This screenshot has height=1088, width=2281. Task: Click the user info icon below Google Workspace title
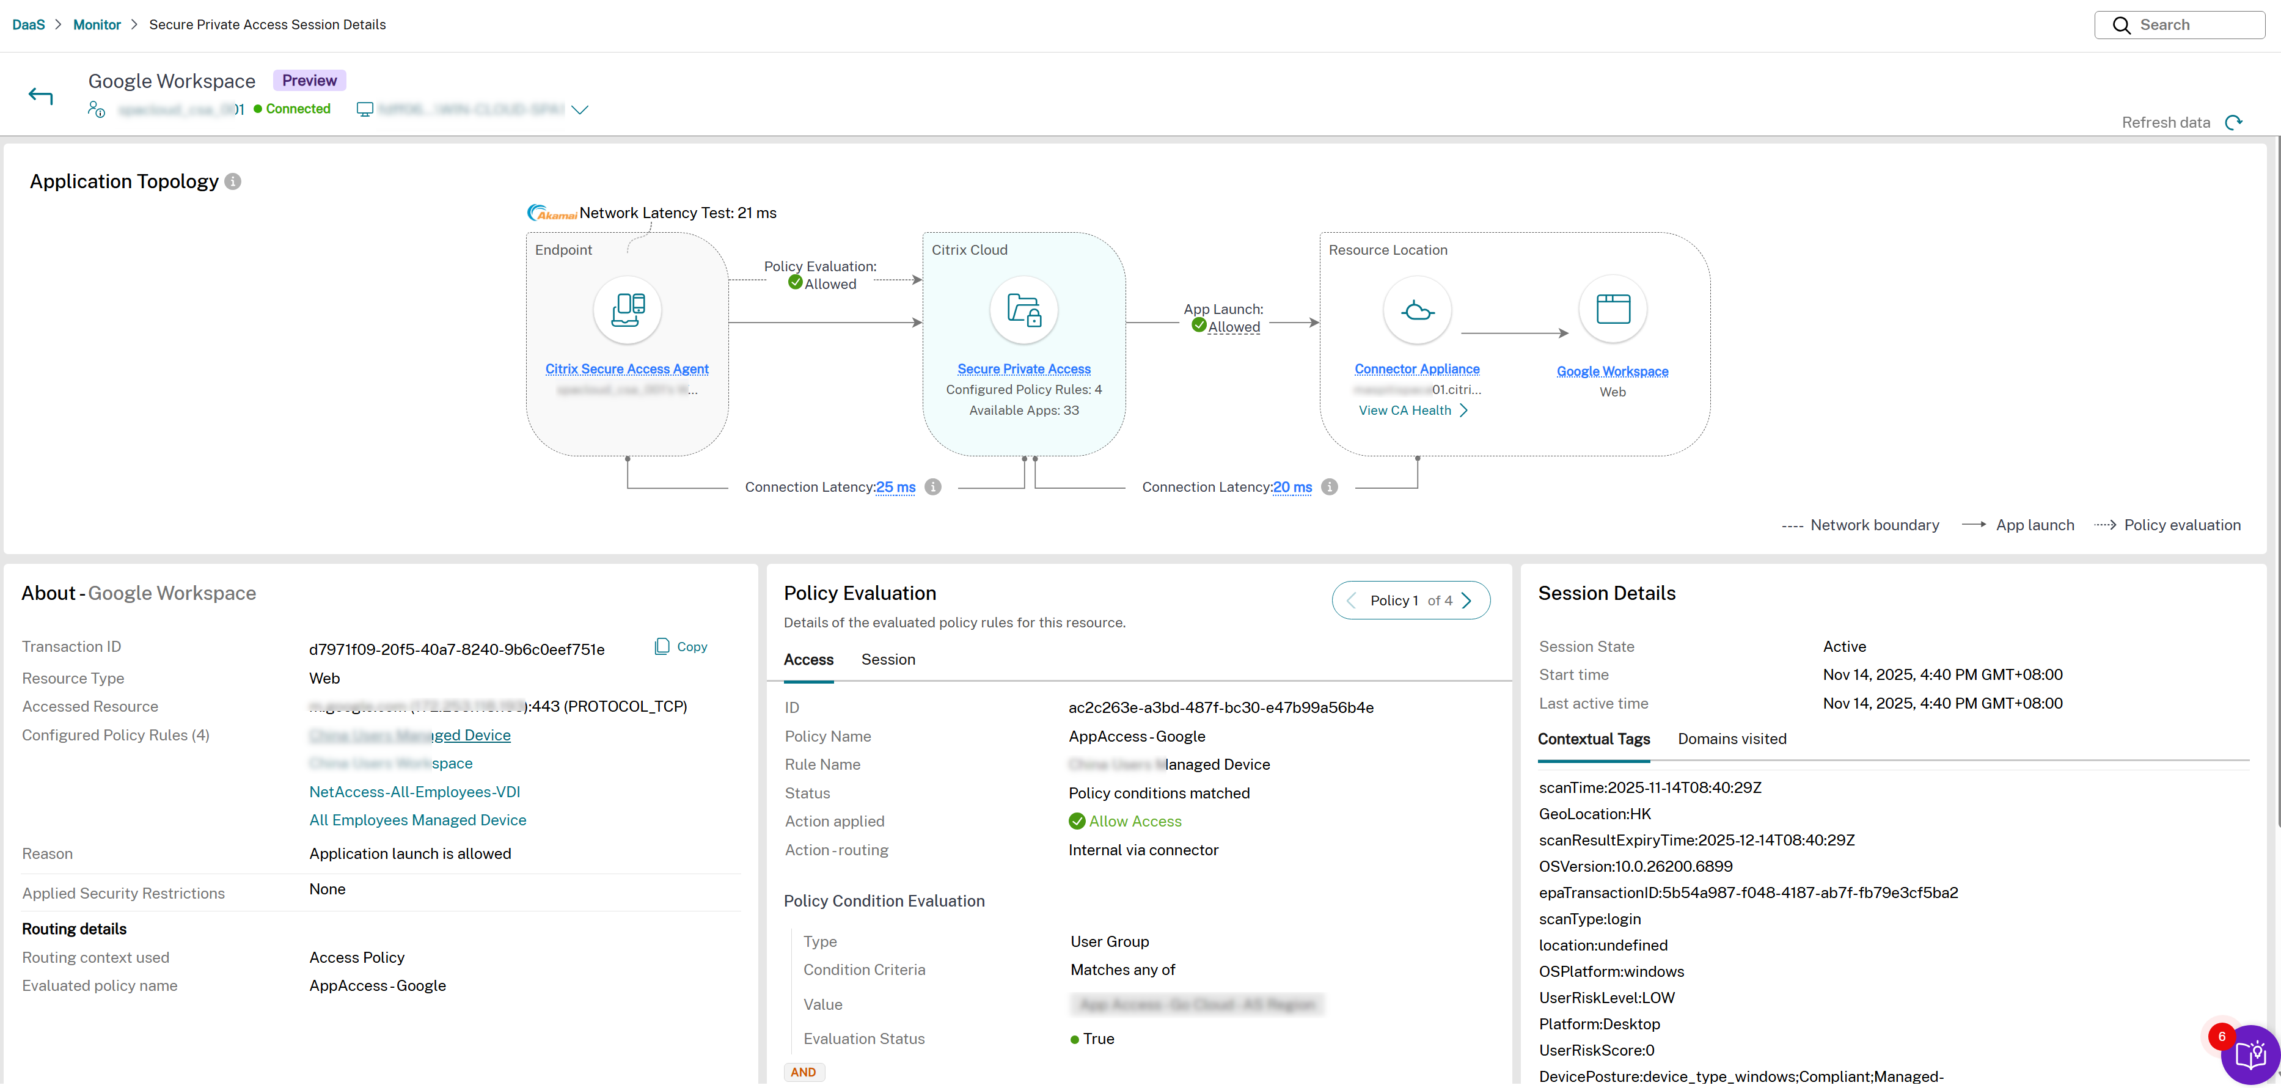(x=97, y=109)
